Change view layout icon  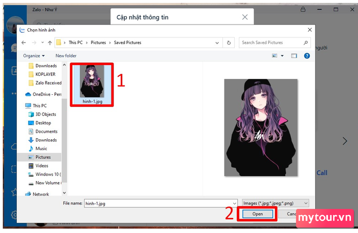tap(275, 56)
